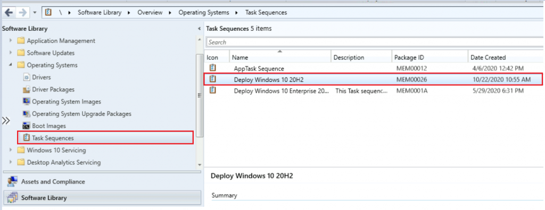This screenshot has width=545, height=210.
Task: Click the Application Management tree label
Action: pos(61,40)
